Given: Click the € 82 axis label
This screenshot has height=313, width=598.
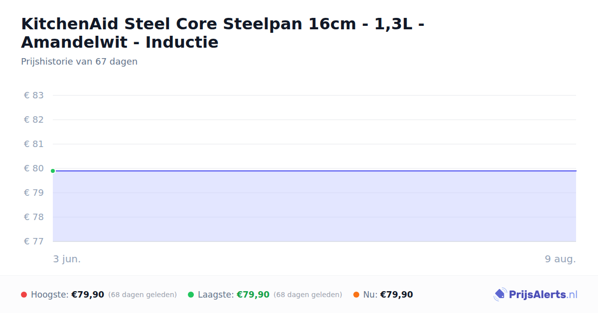Looking at the screenshot, I should point(34,120).
